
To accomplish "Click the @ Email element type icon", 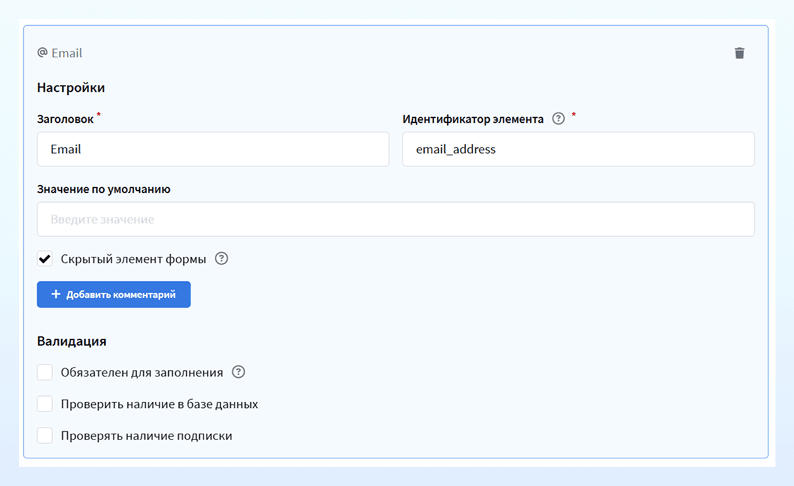I will tap(42, 53).
